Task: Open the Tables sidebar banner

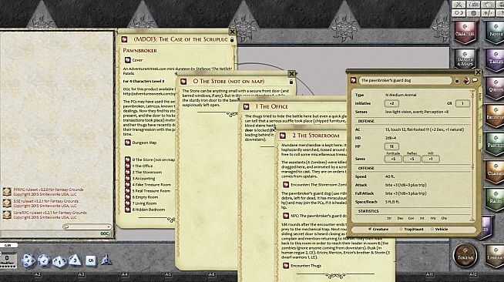Action: [495, 60]
